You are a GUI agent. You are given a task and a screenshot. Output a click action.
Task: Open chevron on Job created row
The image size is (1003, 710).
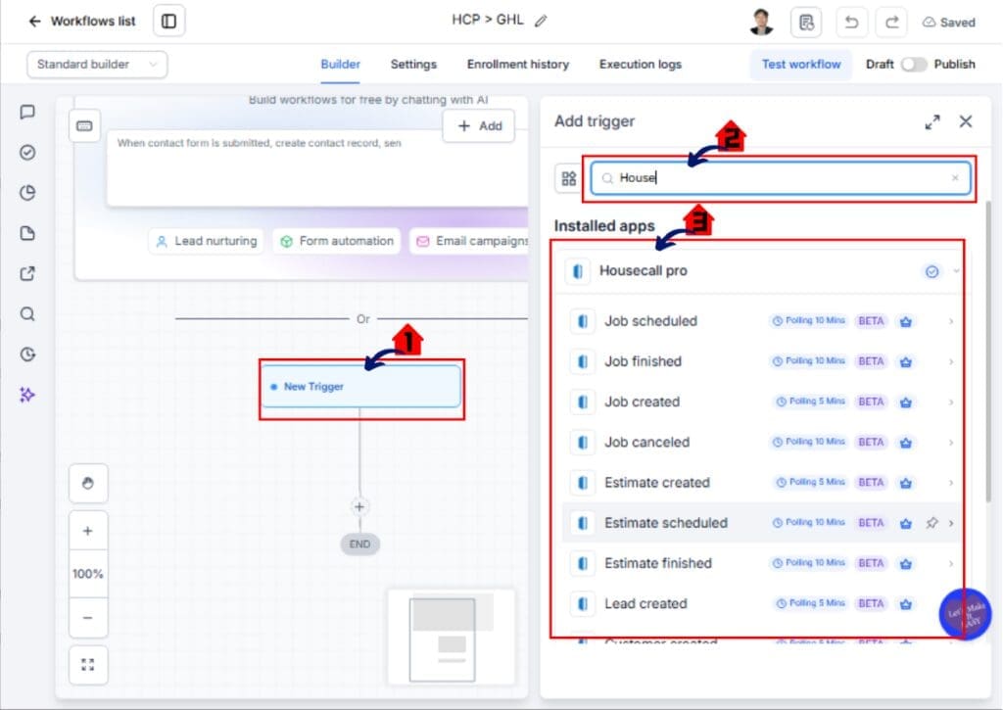tap(951, 402)
